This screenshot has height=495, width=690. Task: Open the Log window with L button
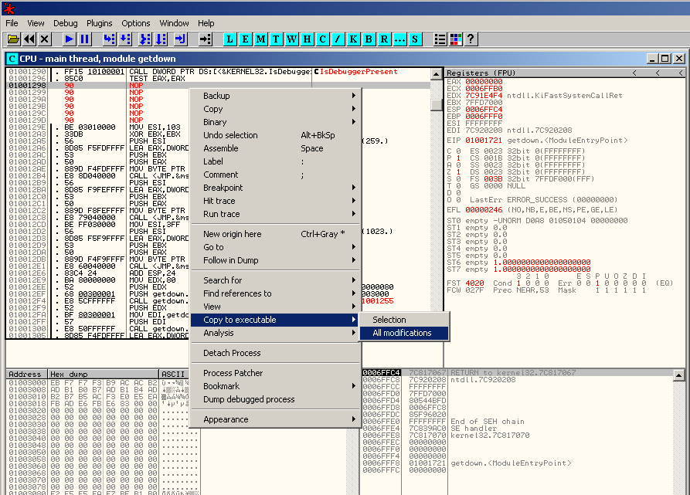pos(231,39)
